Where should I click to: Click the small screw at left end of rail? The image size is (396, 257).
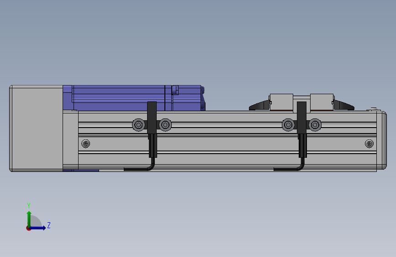(86, 144)
